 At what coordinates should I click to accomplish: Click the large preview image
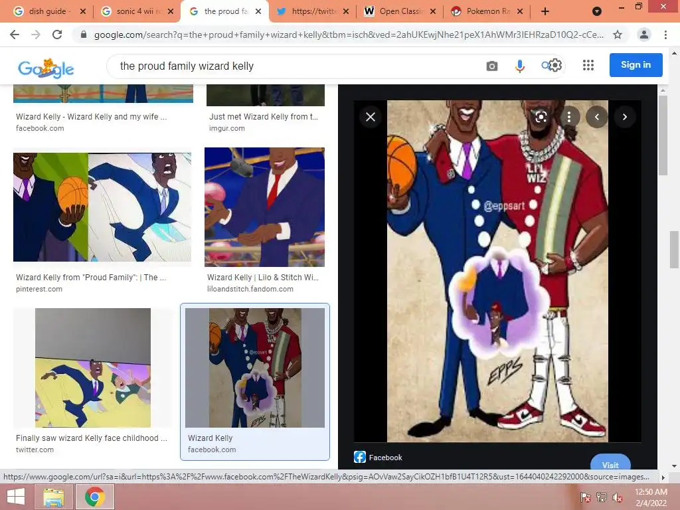497,271
